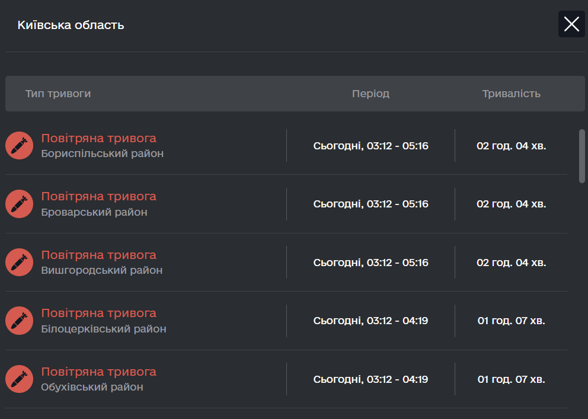Click the Тривалість column header

point(511,94)
